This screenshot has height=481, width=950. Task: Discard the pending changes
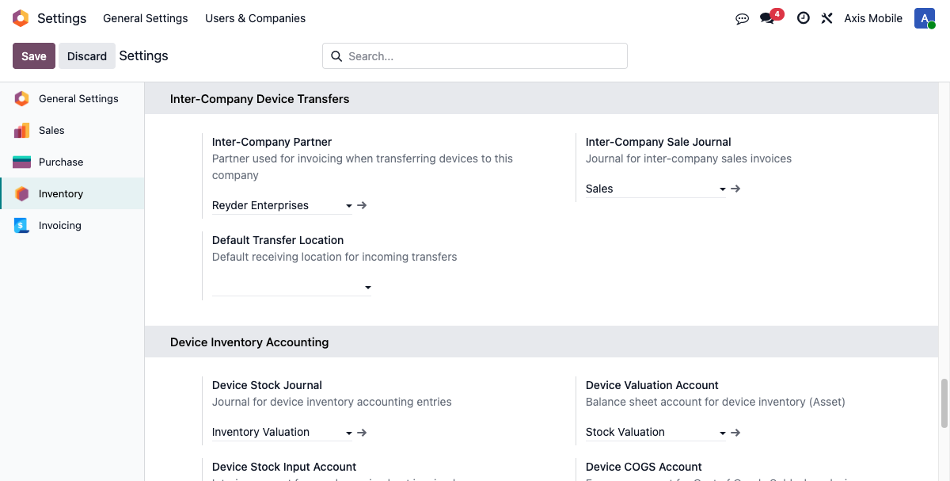click(x=86, y=55)
